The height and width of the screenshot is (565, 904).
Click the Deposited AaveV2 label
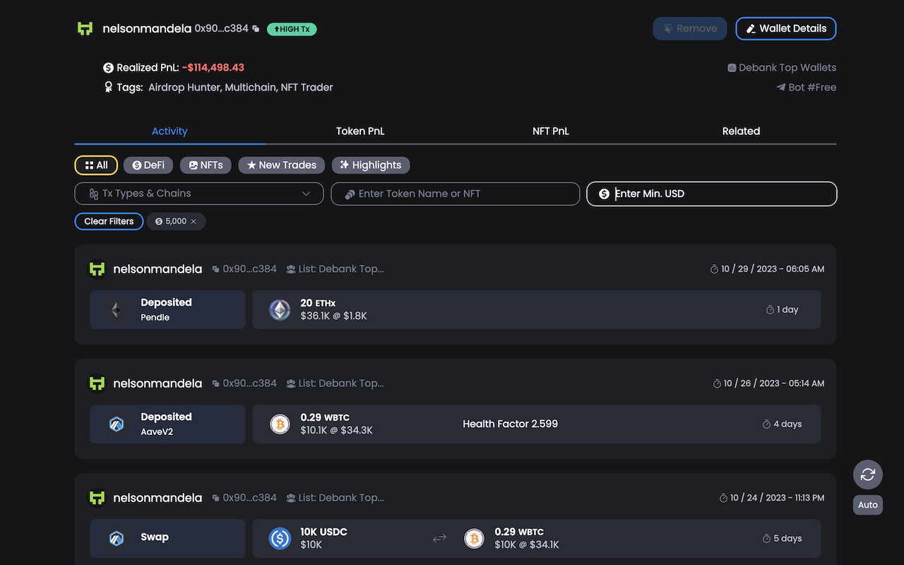tap(166, 424)
